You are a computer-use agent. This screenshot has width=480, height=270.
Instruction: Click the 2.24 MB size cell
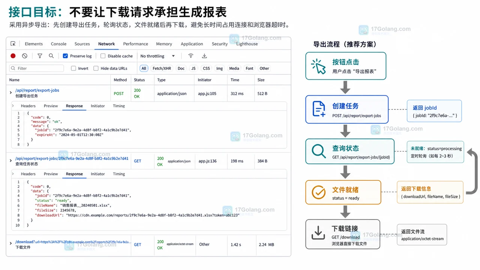[x=266, y=244]
